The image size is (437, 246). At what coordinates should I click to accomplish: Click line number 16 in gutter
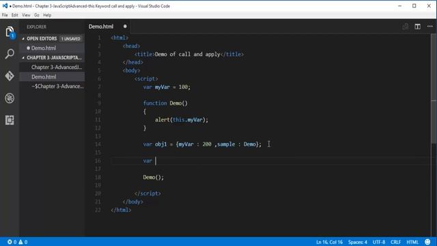[98, 161]
